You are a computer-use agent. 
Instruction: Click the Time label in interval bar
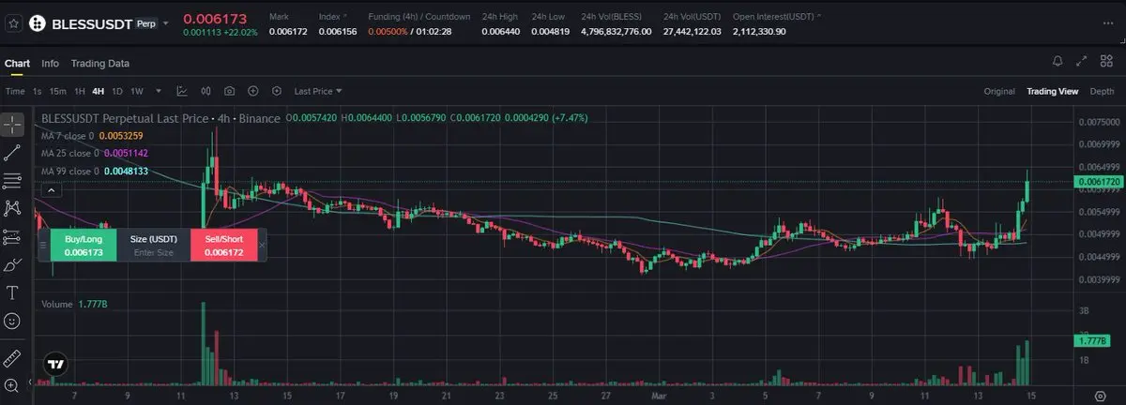click(x=15, y=91)
